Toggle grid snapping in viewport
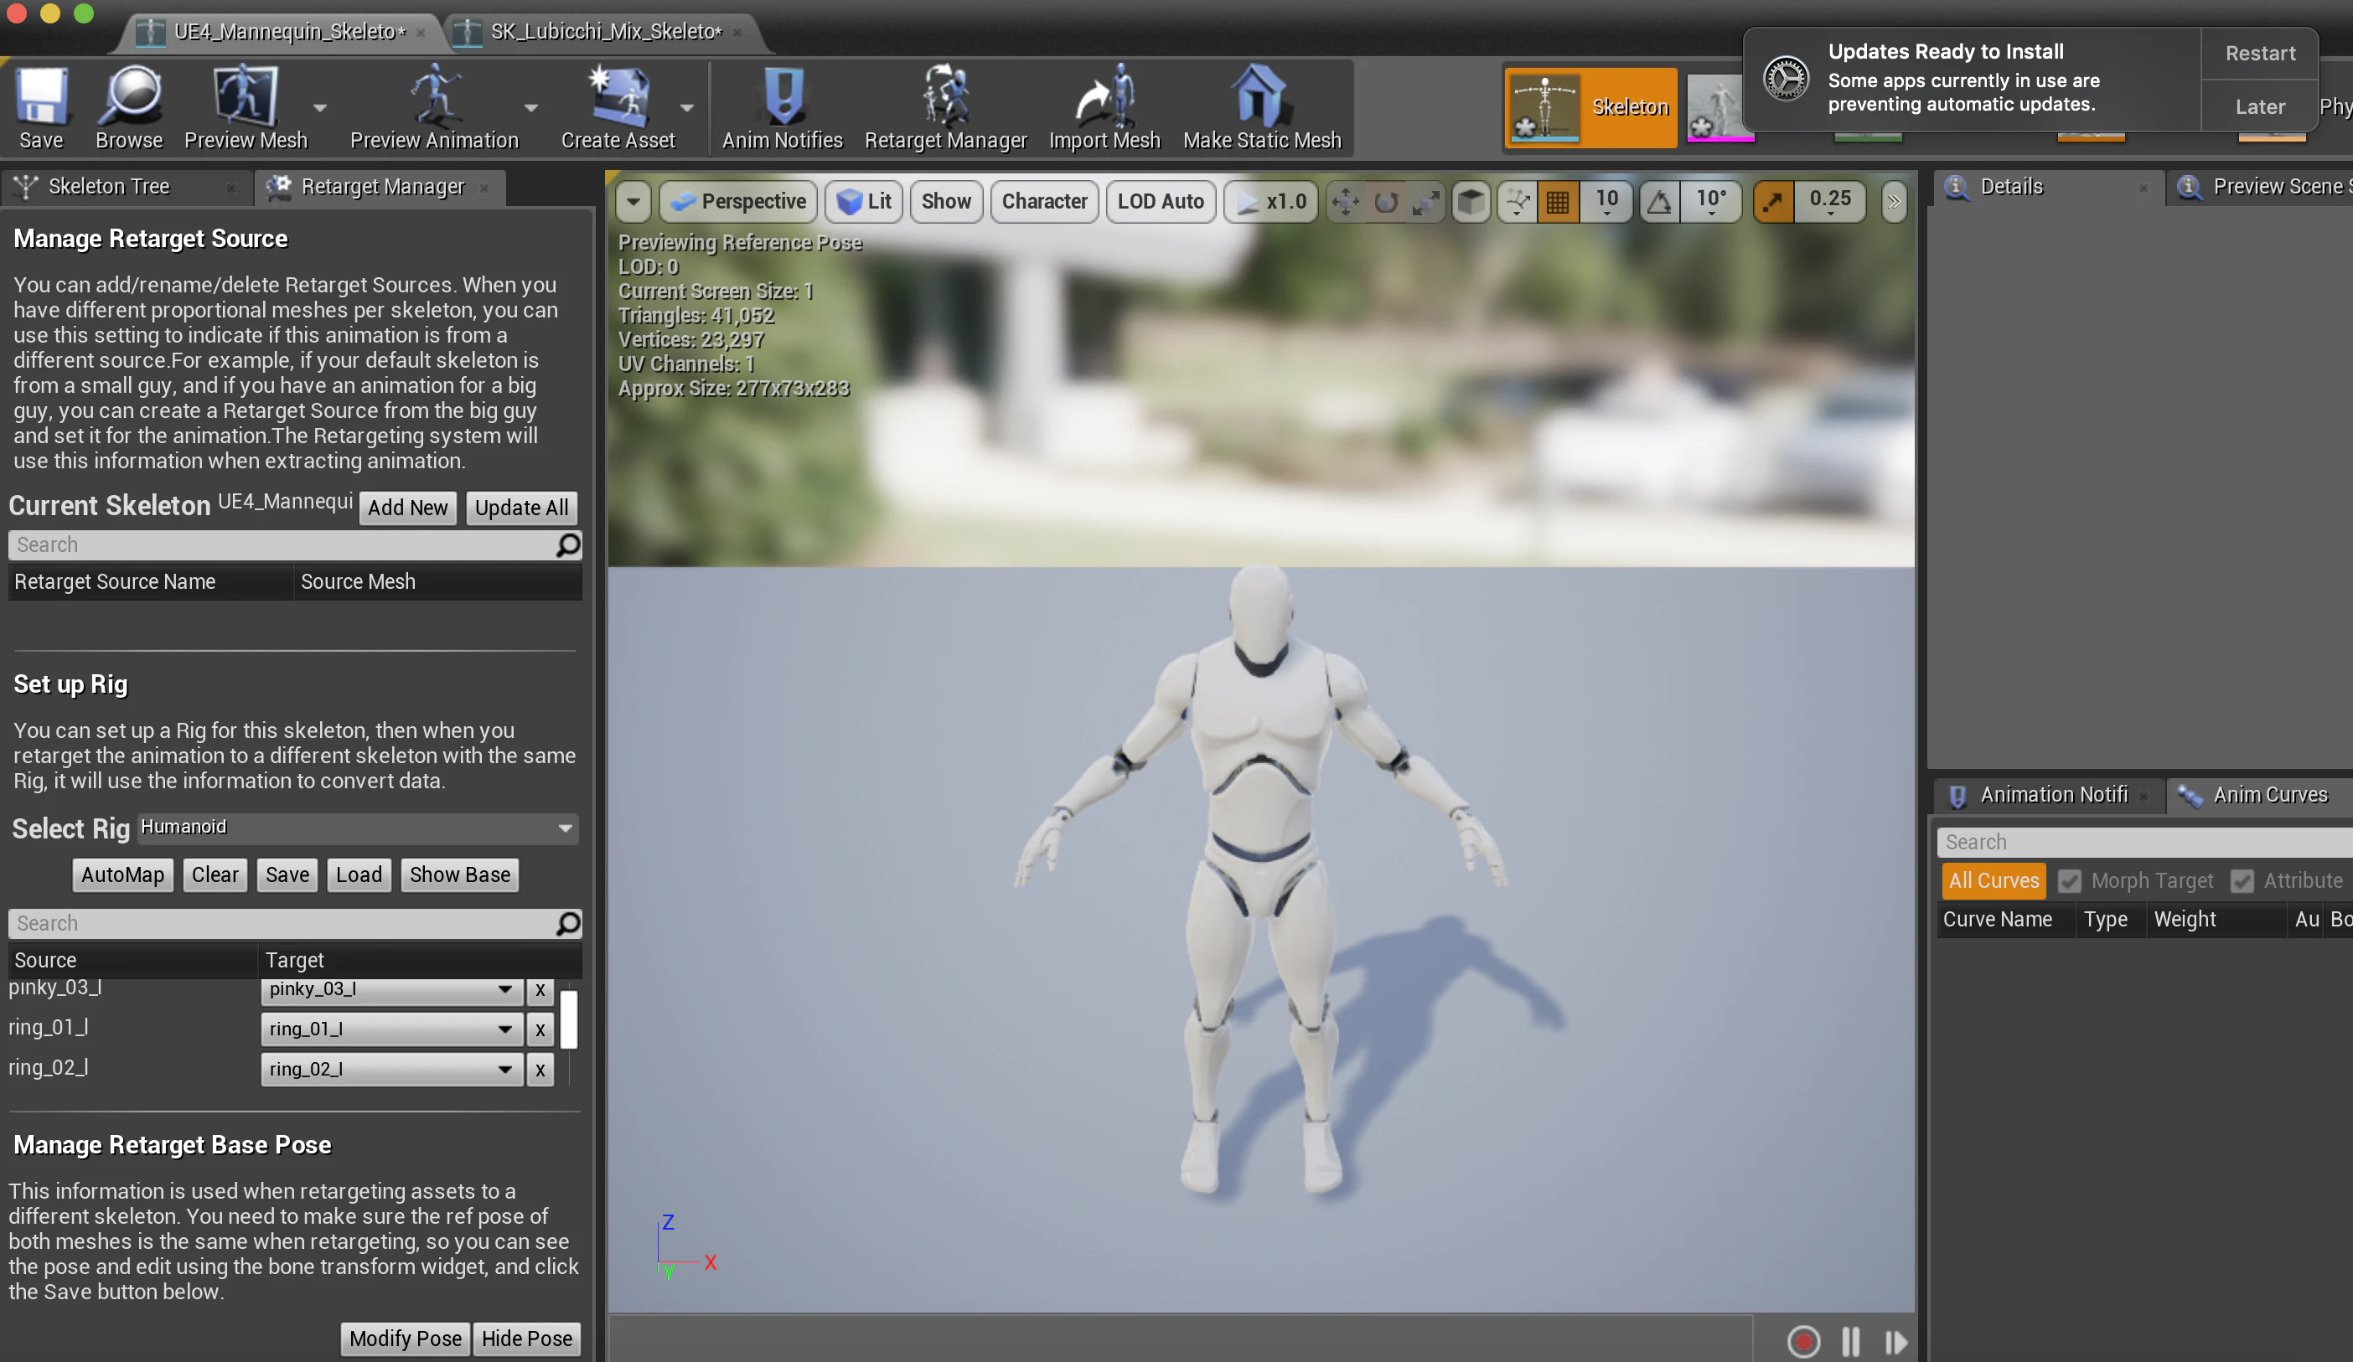 click(1558, 202)
